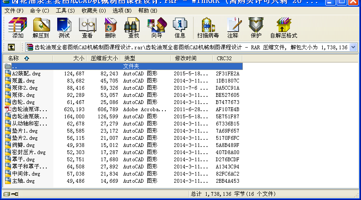361x200 pixels.
Task: Expand the archive path dropdown arrow
Action: pos(354,47)
